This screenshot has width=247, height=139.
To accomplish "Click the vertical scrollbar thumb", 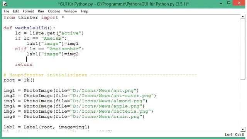I will (x=243, y=49).
